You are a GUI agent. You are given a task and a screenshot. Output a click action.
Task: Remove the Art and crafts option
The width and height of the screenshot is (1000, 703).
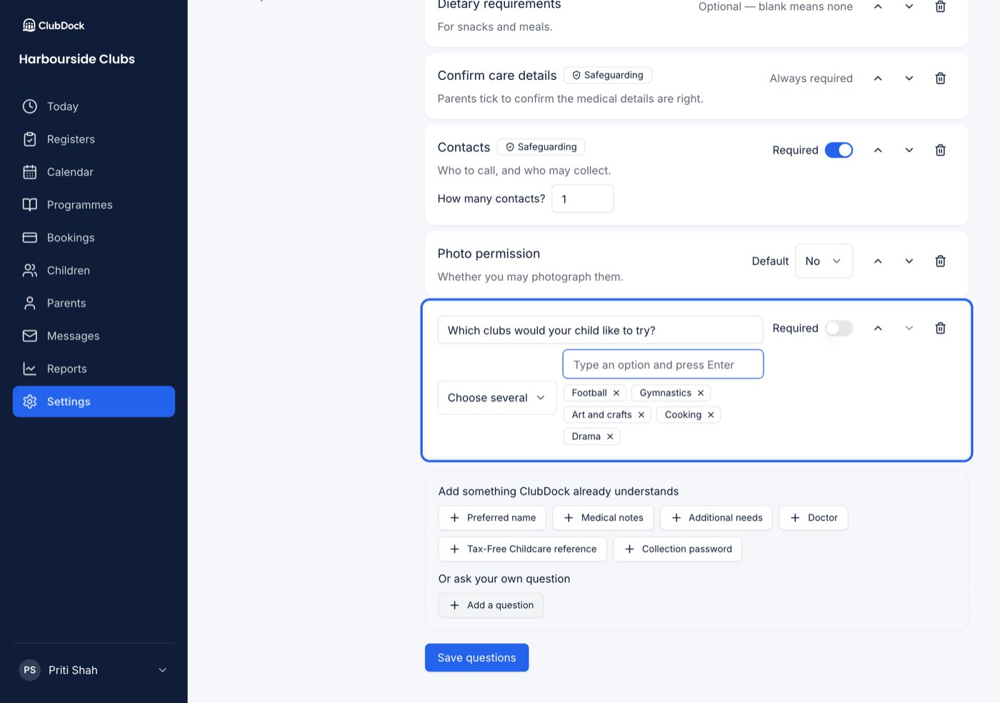coord(641,415)
